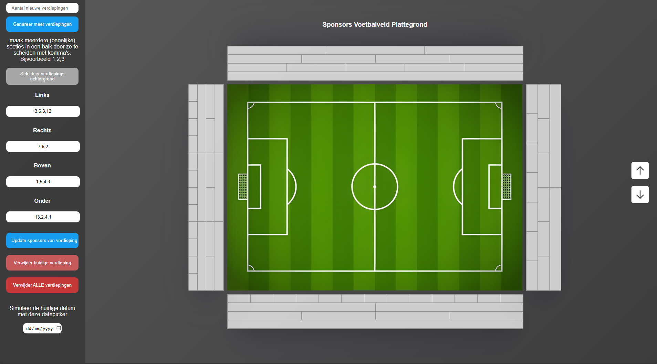Focus the 'Aantal nieuwe verdiepingen' input
Image resolution: width=657 pixels, height=364 pixels.
[42, 8]
